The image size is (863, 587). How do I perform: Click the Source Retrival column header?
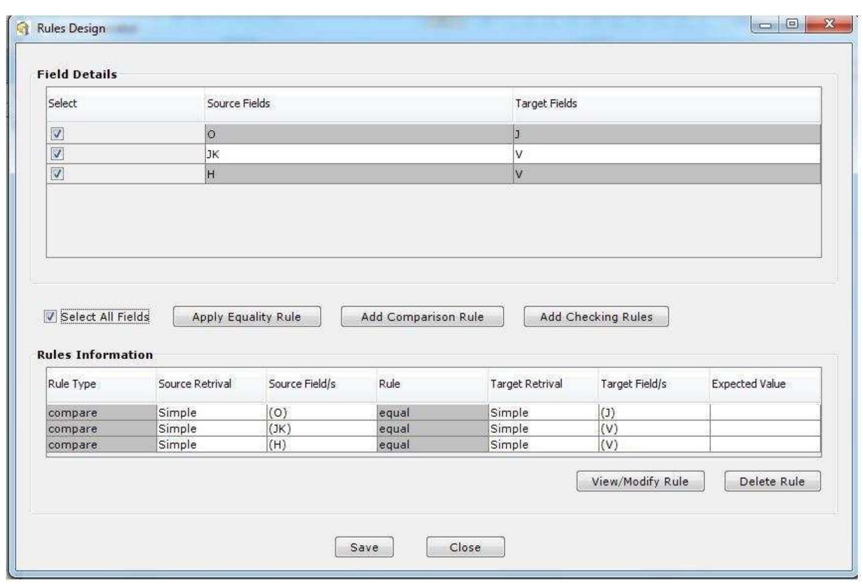[211, 385]
